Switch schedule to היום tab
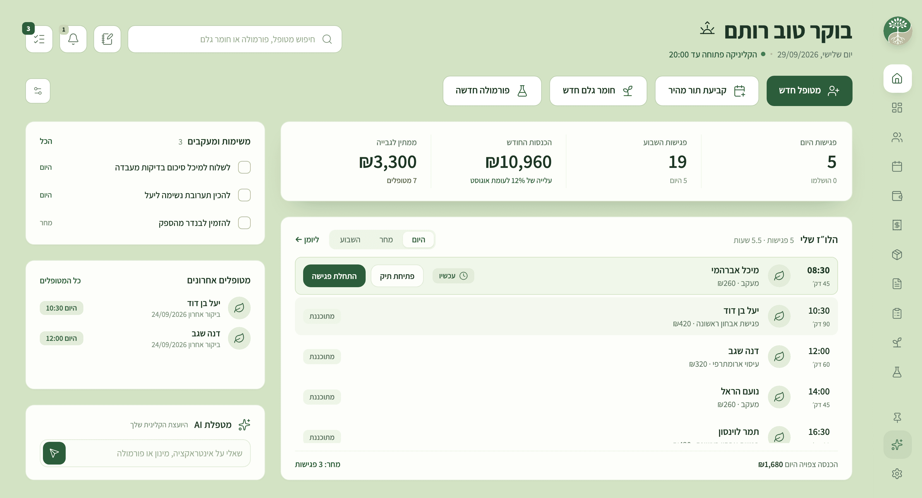 418,239
